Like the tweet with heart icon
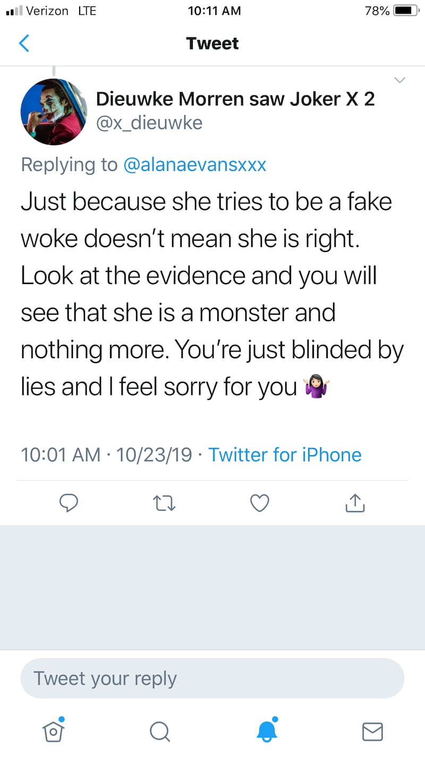The image size is (425, 757). pos(260,503)
